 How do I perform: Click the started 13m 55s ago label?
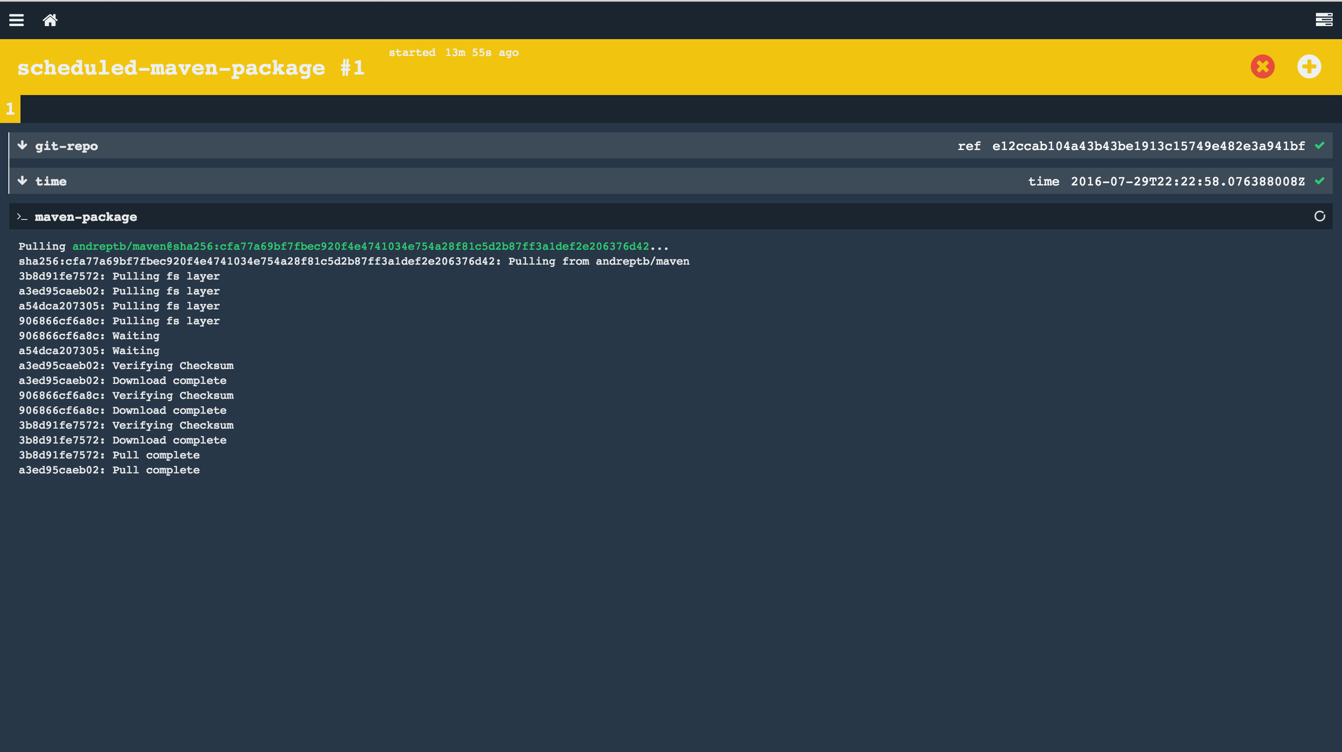coord(453,53)
